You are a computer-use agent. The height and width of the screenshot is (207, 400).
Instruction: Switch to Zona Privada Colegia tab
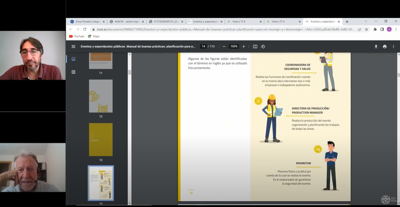[88, 22]
